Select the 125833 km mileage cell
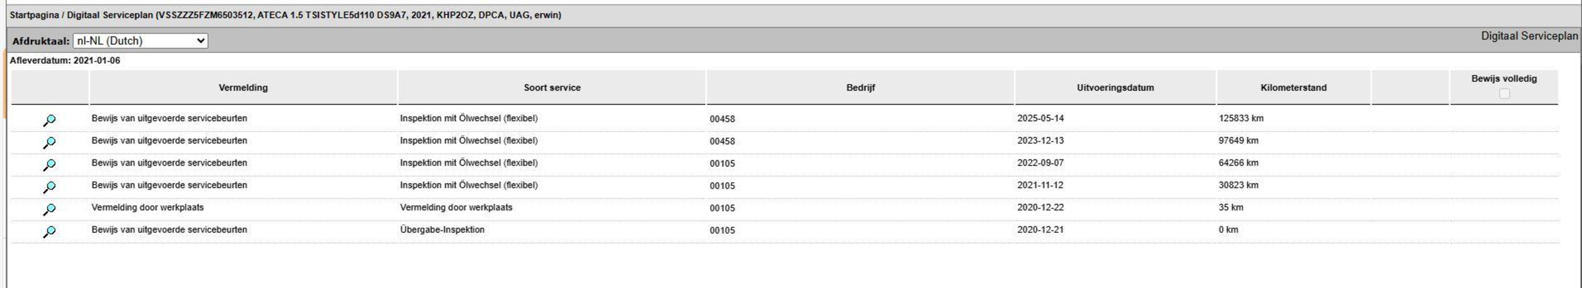This screenshot has width=1582, height=288. (x=1241, y=118)
